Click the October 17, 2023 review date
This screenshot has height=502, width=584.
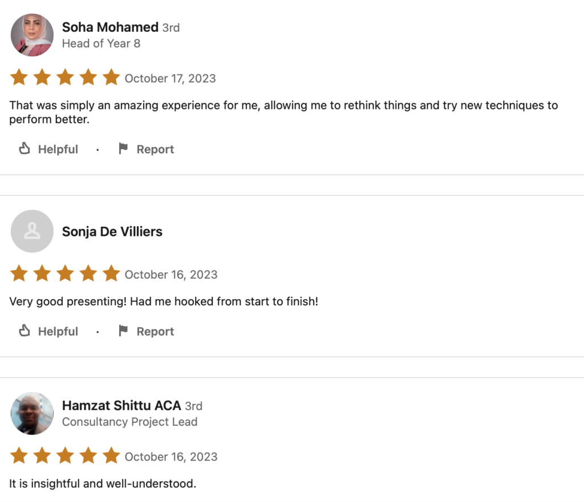[x=171, y=79]
